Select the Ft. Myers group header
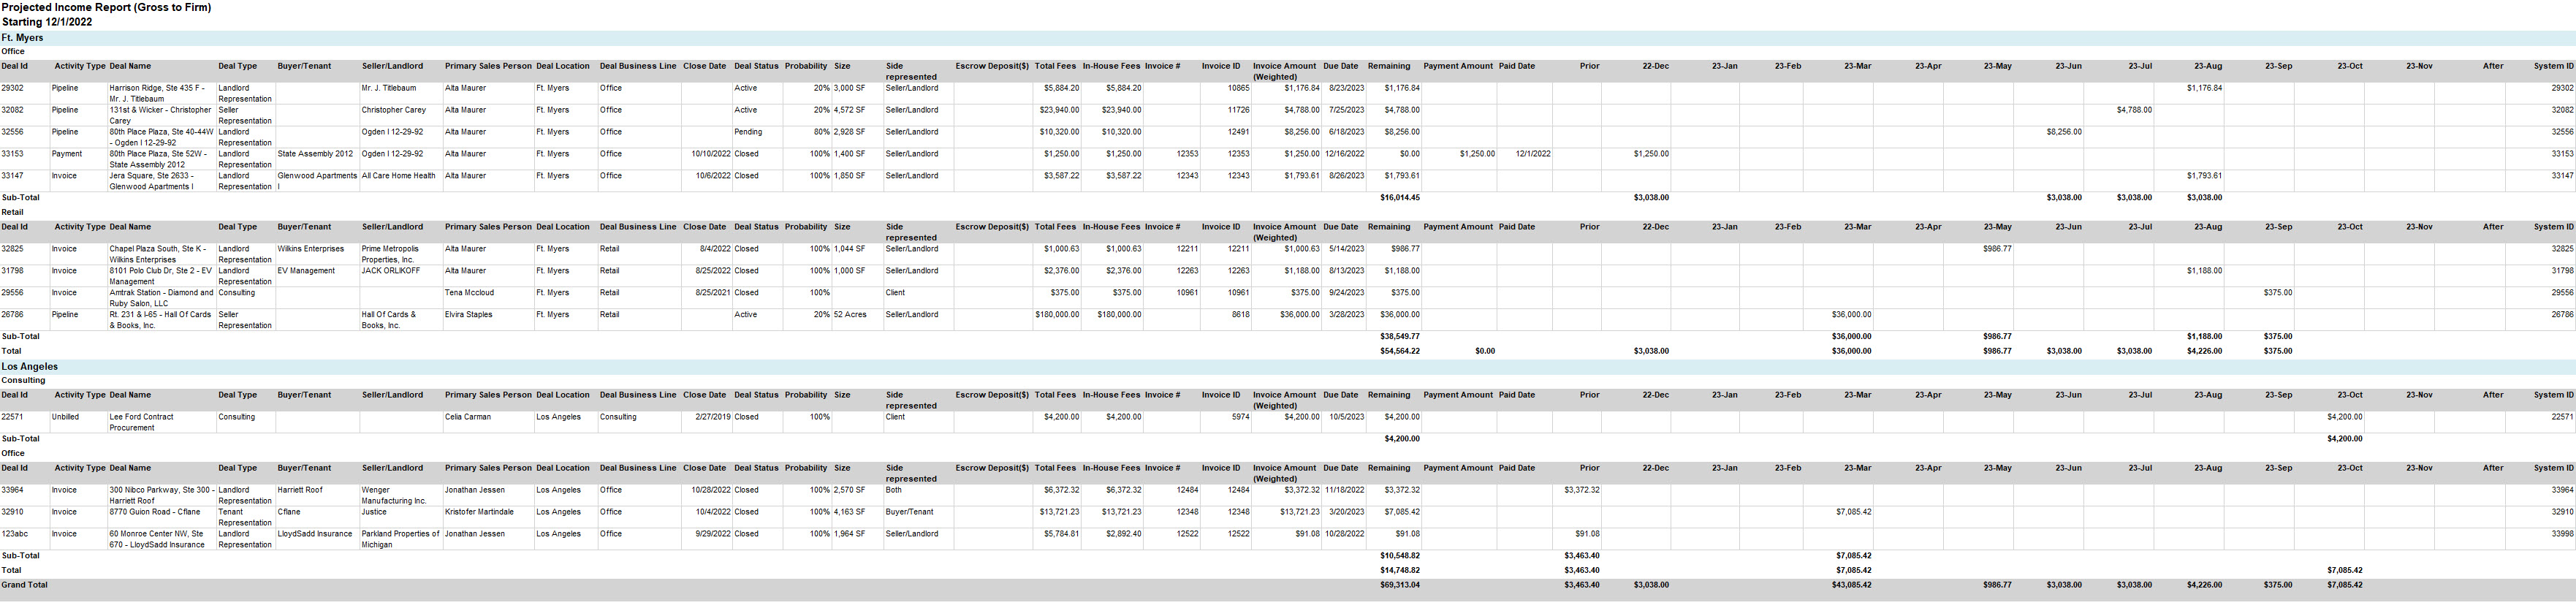This screenshot has width=2576, height=608. click(22, 38)
